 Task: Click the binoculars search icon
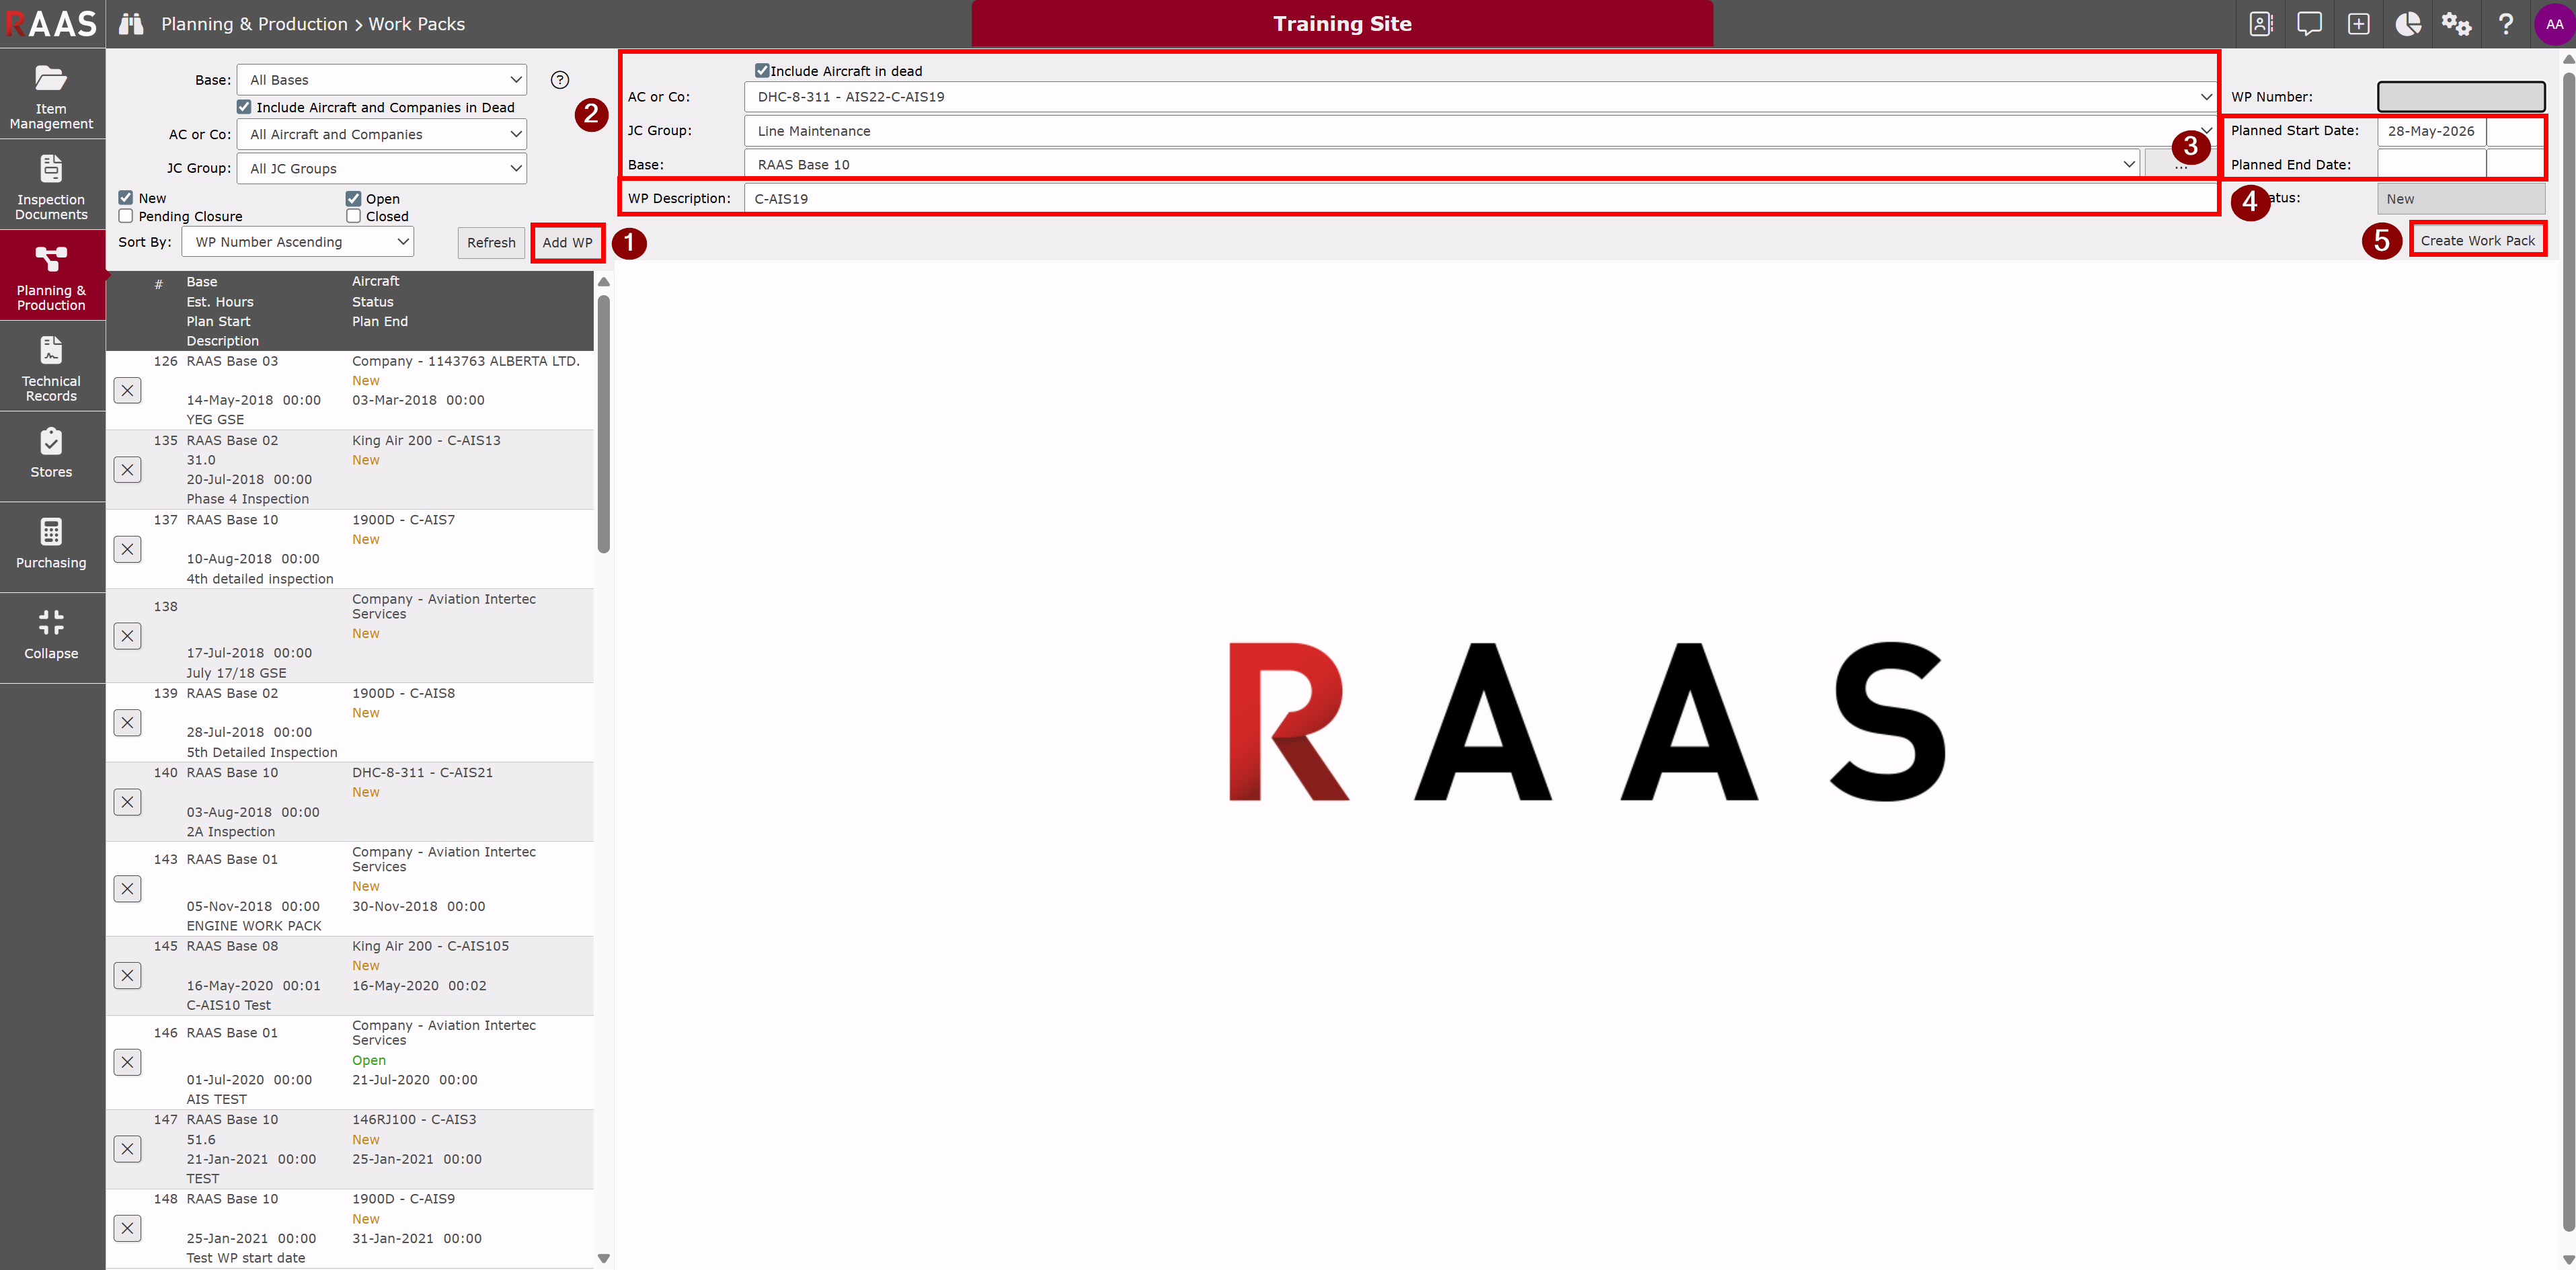point(131,24)
